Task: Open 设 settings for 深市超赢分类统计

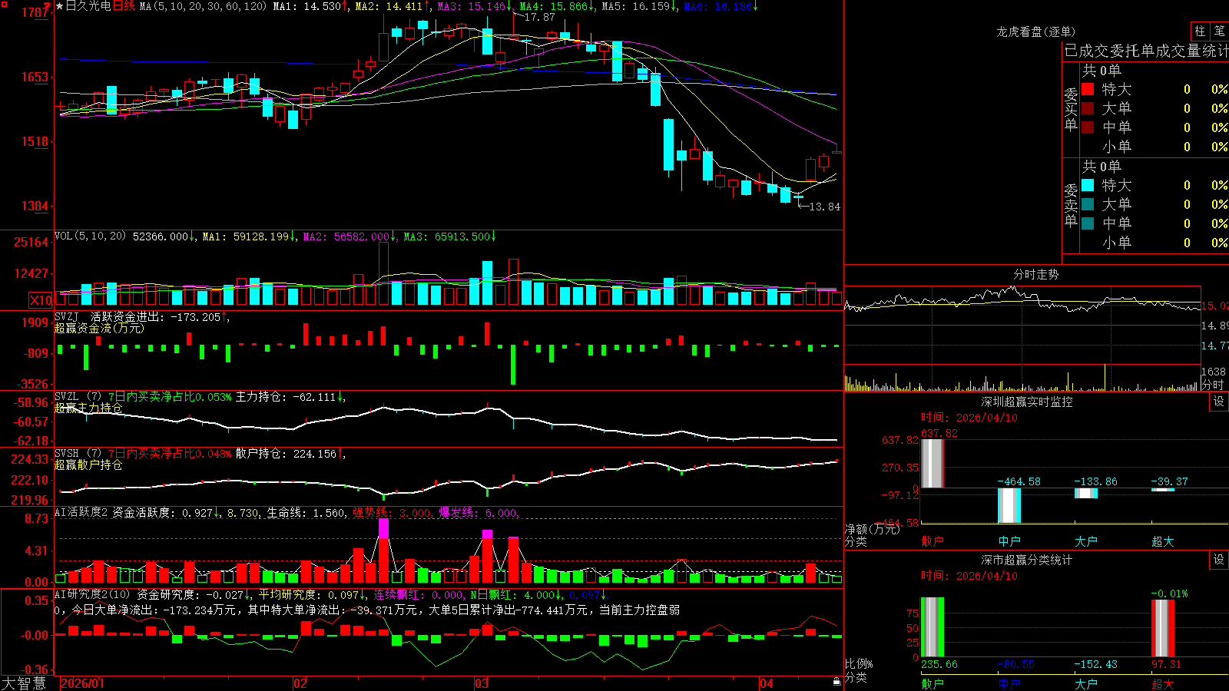Action: click(1219, 560)
